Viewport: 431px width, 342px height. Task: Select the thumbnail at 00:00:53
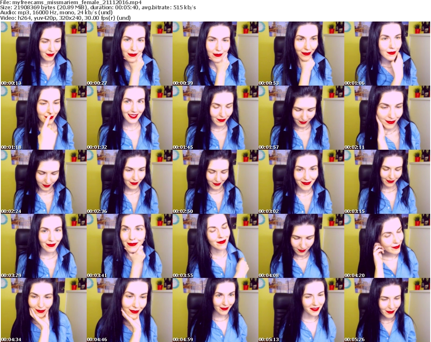[x=301, y=54]
